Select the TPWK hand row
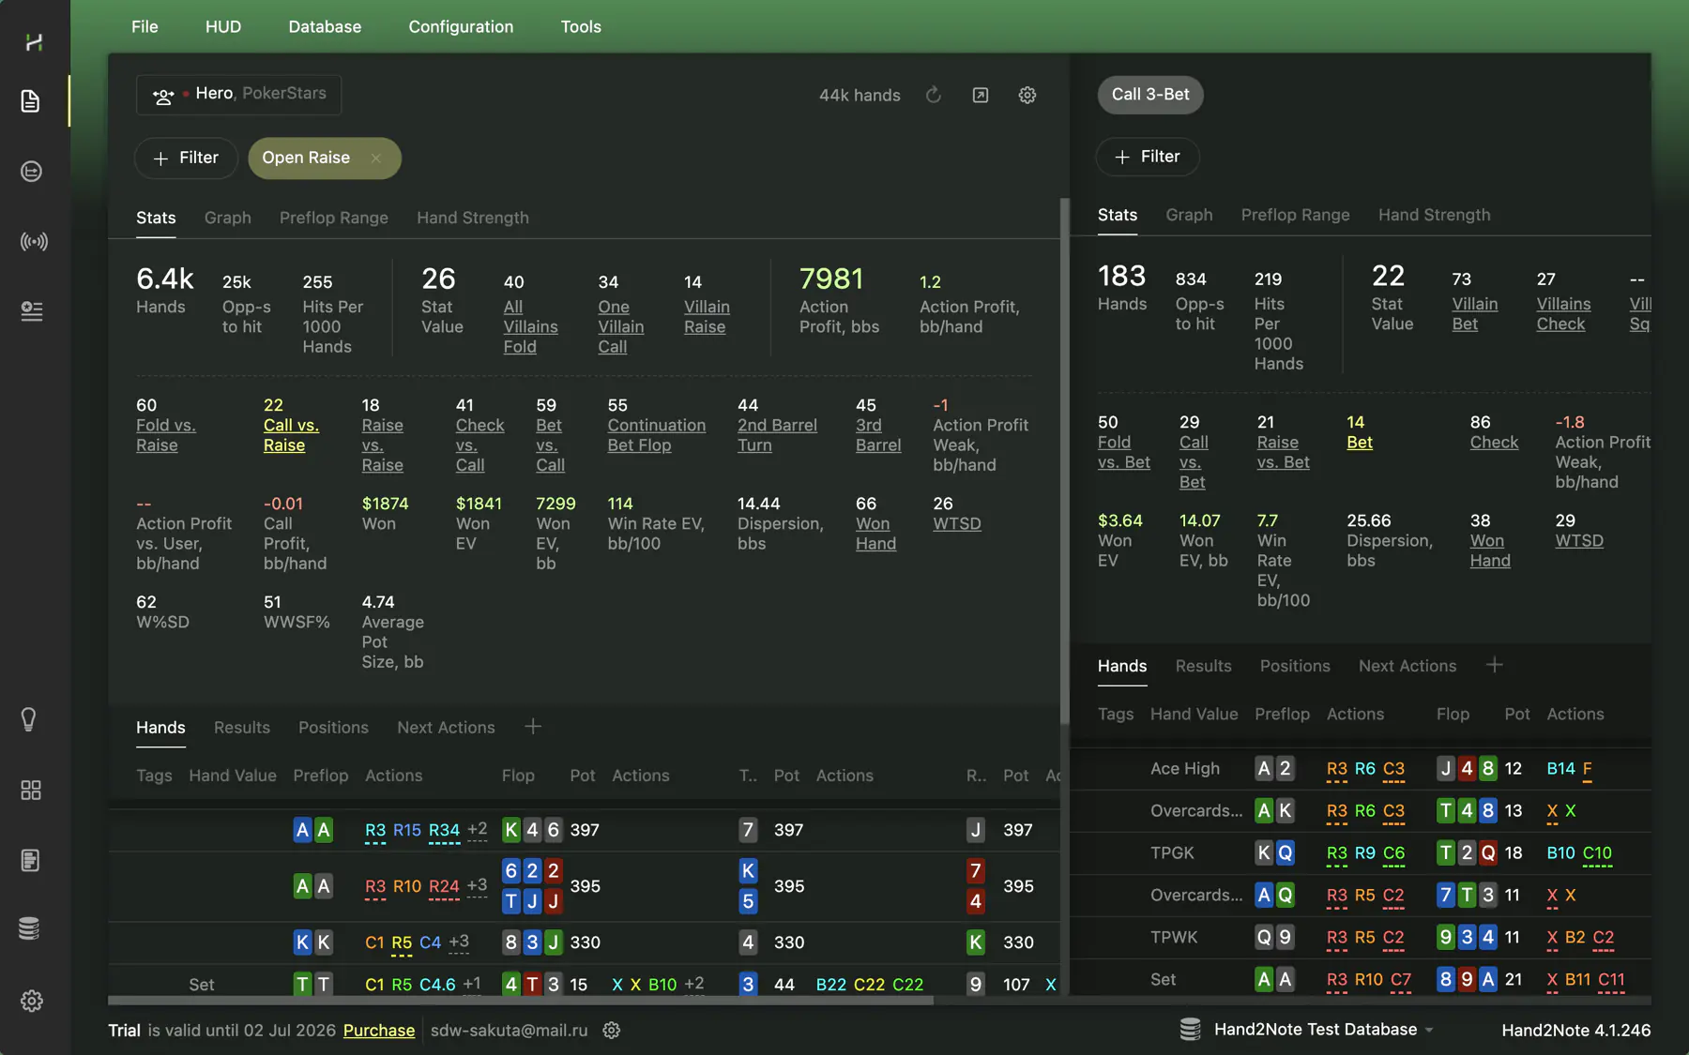1689x1055 pixels. [1361, 938]
